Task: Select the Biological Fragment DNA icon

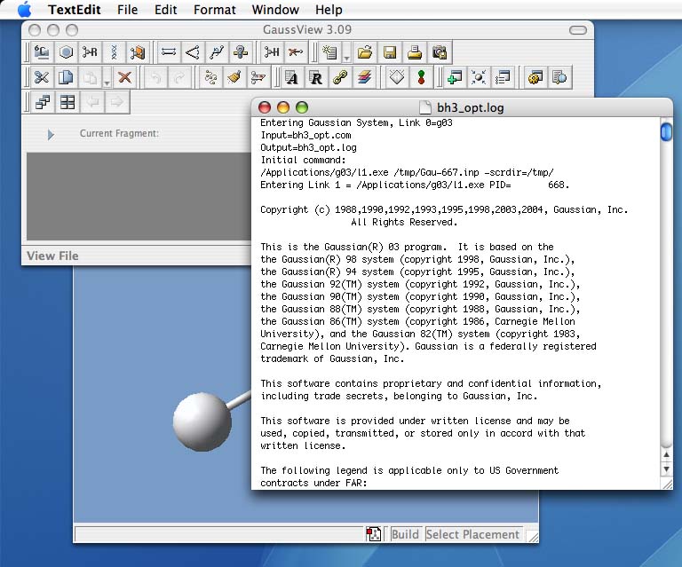Action: 113,52
